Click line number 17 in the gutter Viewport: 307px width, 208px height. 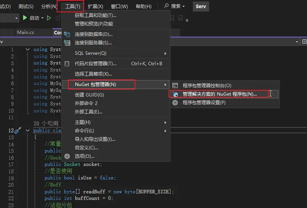pos(11,164)
